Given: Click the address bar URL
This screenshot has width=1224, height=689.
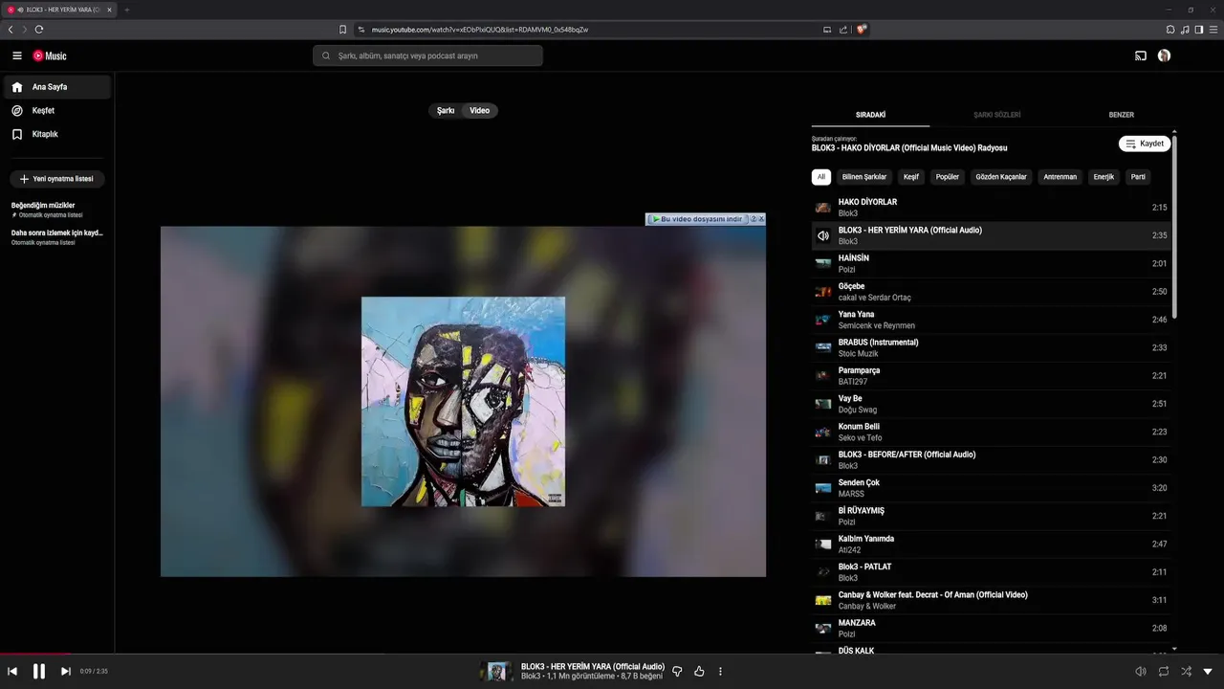Looking at the screenshot, I should 480,30.
